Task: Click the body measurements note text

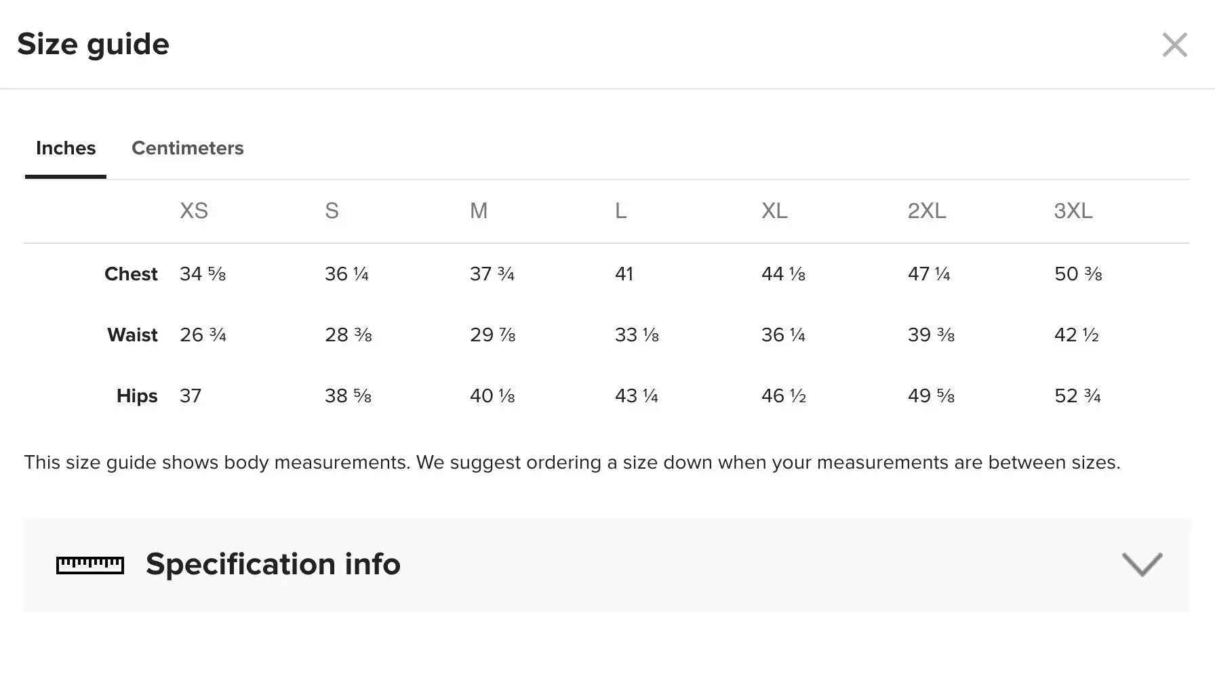Action: [572, 463]
